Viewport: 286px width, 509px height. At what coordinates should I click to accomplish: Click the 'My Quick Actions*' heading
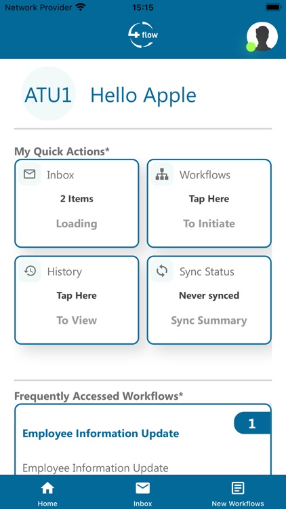pyautogui.click(x=62, y=151)
